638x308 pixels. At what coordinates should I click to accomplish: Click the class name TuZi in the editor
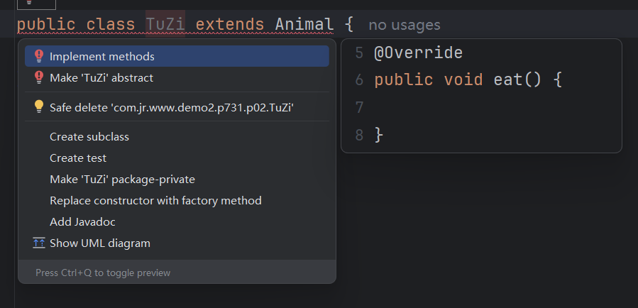(x=165, y=24)
